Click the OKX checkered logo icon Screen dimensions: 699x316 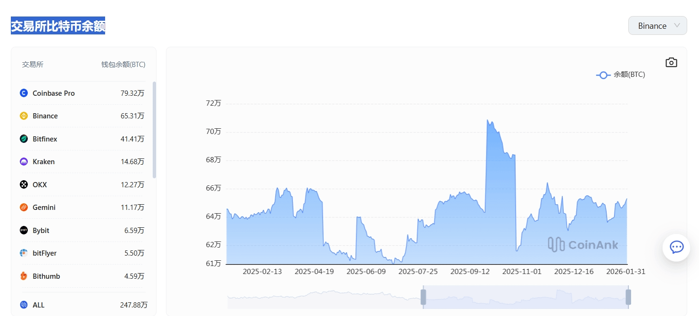tap(24, 184)
